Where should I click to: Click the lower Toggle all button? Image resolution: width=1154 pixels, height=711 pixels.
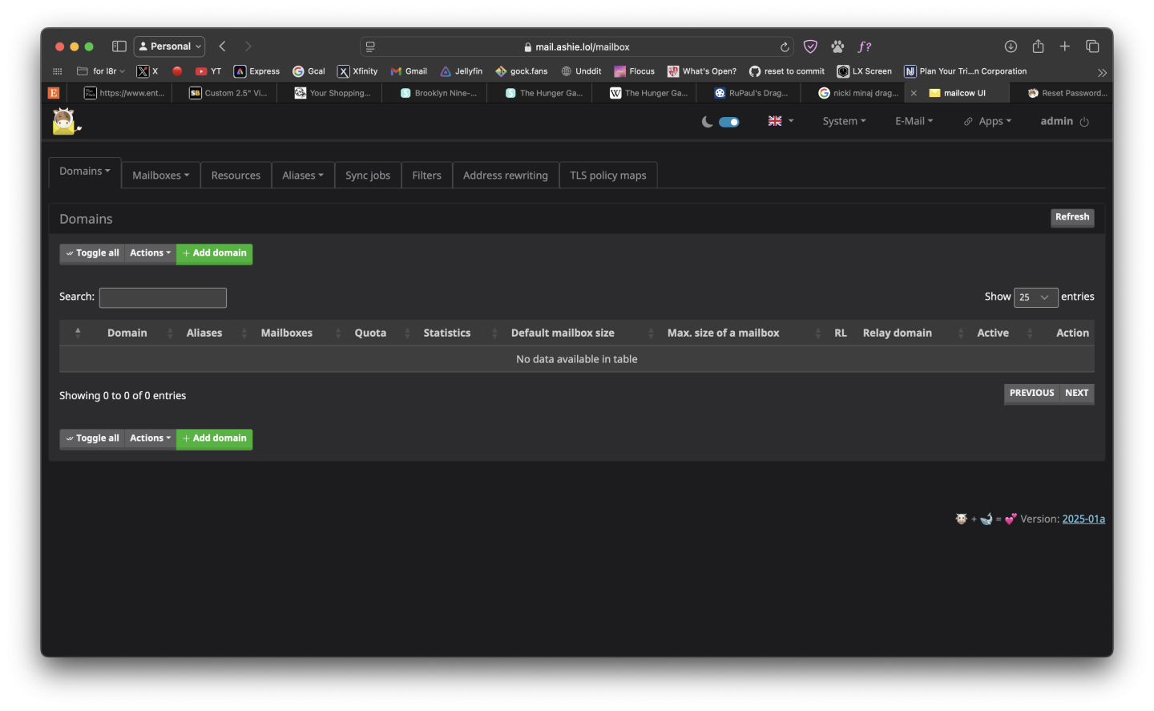point(92,438)
